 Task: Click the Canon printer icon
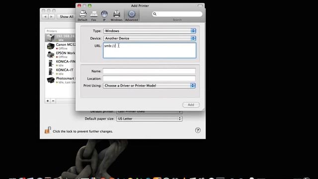tap(51, 46)
